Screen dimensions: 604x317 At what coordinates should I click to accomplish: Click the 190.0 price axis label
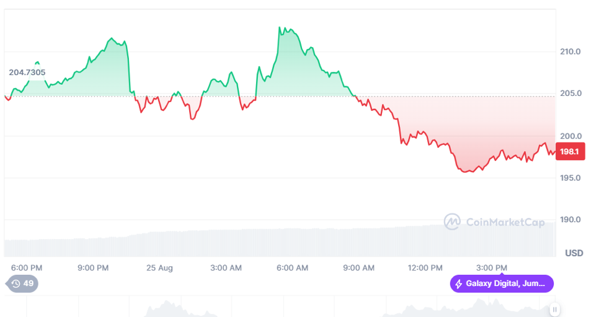click(570, 220)
